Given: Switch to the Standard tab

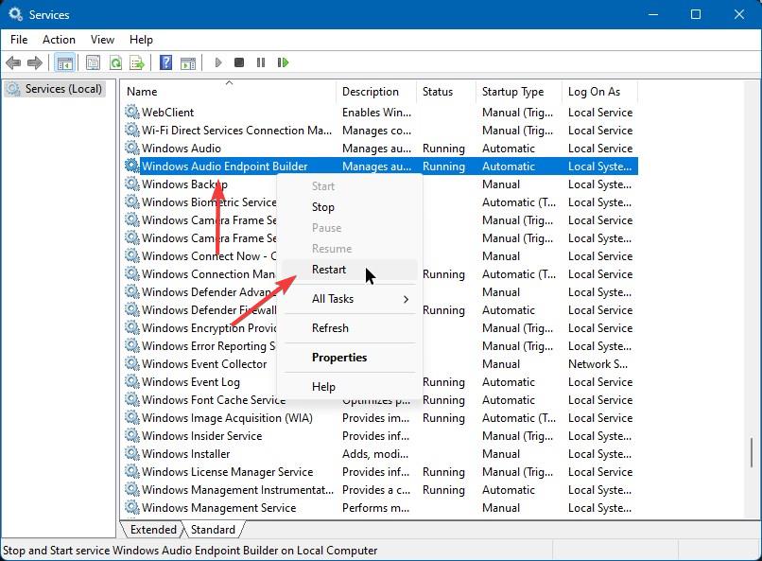Looking at the screenshot, I should 214,530.
